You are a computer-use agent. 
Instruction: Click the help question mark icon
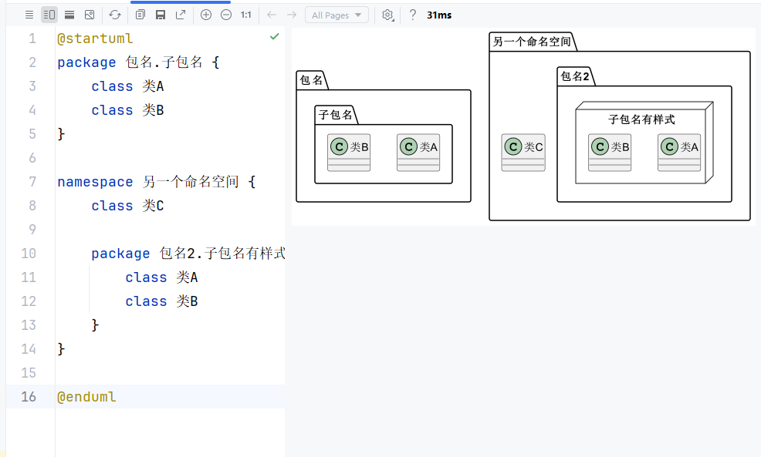click(413, 15)
